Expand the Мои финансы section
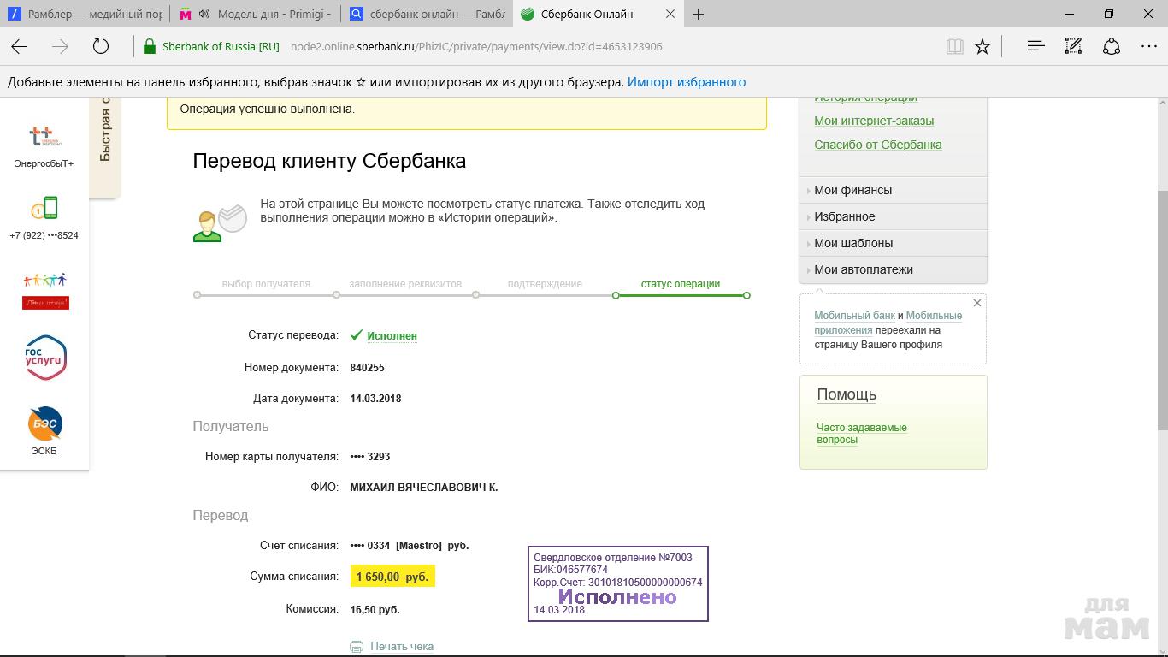Viewport: 1168px width, 657px height. [x=852, y=190]
